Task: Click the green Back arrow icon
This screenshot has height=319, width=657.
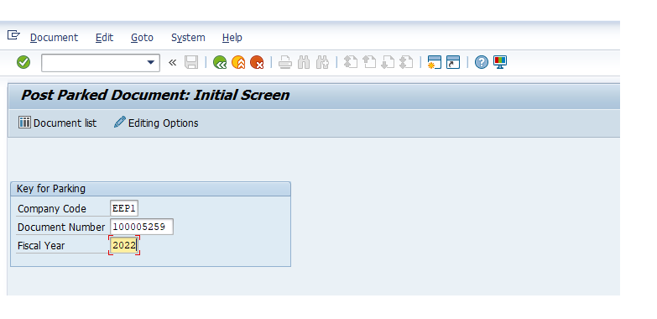Action: (x=220, y=62)
